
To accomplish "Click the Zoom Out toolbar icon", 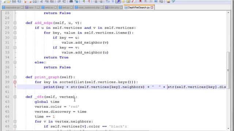I will click(x=88, y=1).
